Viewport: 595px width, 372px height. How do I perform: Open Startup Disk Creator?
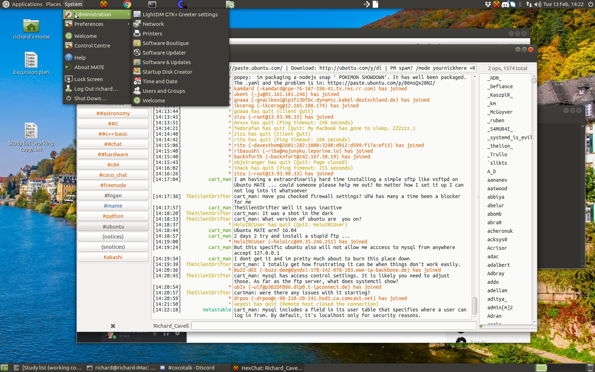click(x=180, y=72)
